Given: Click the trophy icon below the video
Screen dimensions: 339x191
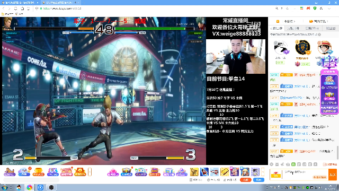Looking at the screenshot, I should coord(39,172).
